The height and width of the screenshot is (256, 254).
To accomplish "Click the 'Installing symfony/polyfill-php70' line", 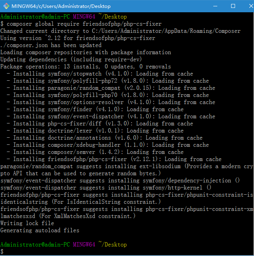I will point(108,95).
